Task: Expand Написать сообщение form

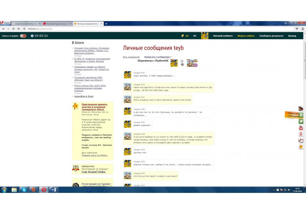Action: (x=157, y=57)
